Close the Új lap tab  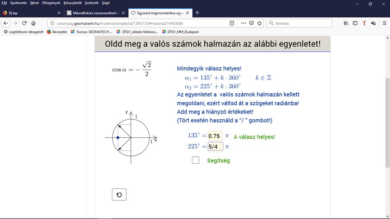(x=59, y=13)
